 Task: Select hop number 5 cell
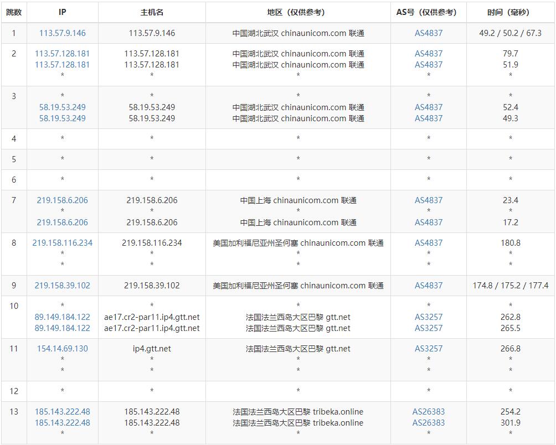click(x=14, y=159)
